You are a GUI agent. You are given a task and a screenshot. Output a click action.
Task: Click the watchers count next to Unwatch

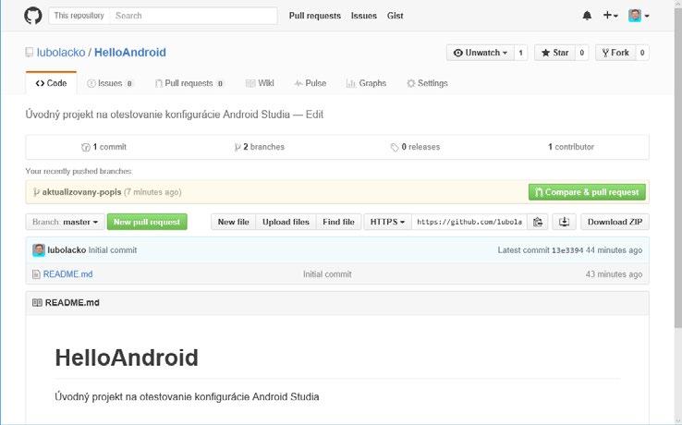pyautogui.click(x=520, y=53)
